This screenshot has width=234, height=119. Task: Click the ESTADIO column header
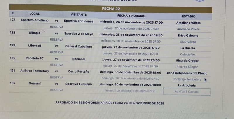click(188, 16)
